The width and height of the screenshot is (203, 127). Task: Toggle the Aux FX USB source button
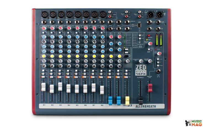pyautogui.click(x=140, y=38)
